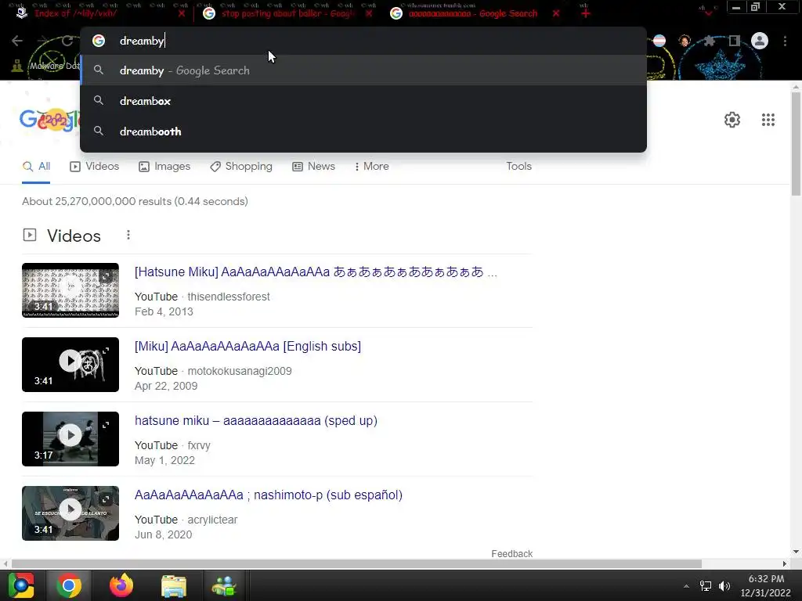
Task: Close the 'stop posting about baller' tab
Action: tap(369, 13)
